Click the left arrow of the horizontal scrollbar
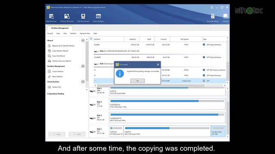This screenshot has width=275, height=154. pos(95,86)
